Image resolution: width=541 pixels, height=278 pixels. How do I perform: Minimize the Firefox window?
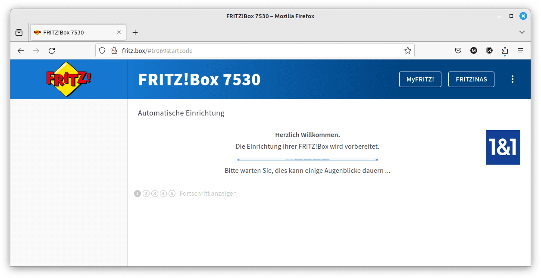(x=499, y=16)
